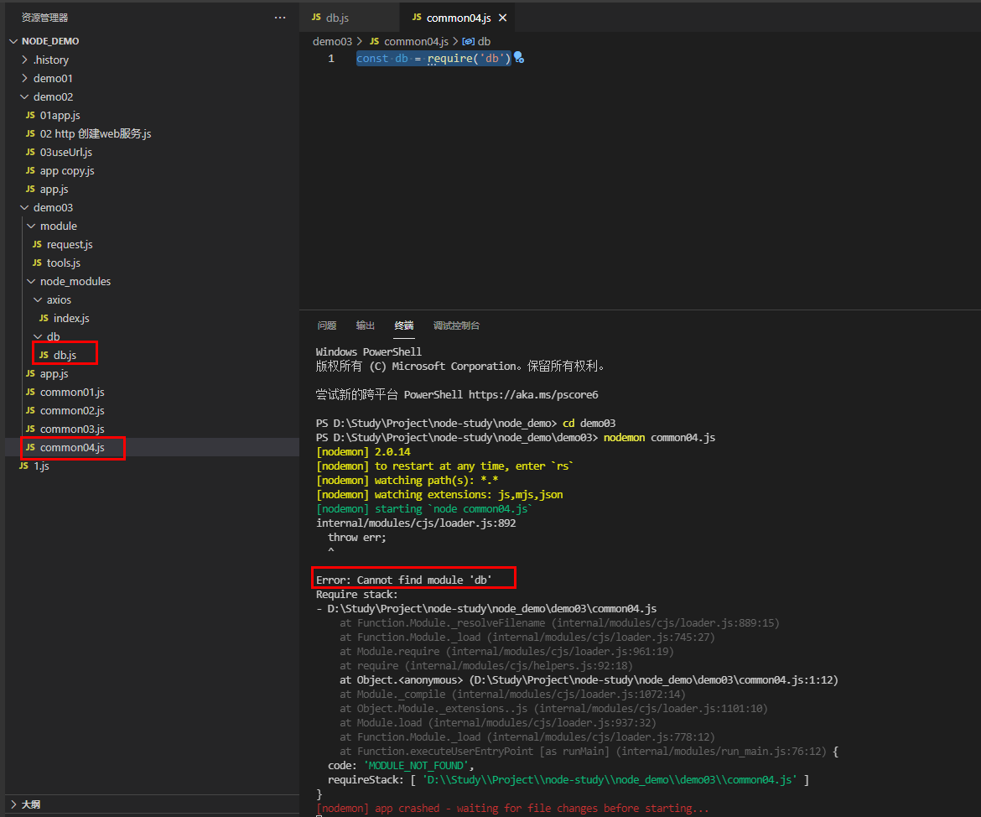
Task: Switch to the 输出 panel
Action: click(364, 326)
